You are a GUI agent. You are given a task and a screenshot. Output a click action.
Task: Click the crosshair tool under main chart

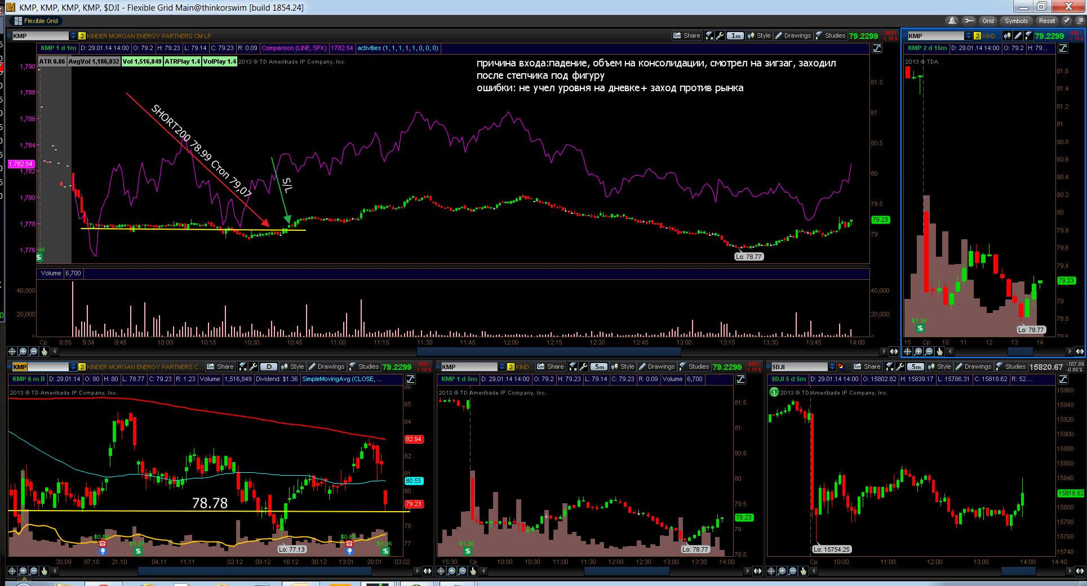tap(12, 351)
